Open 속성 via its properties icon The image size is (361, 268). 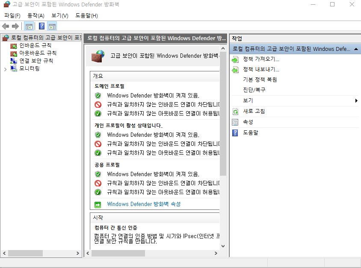235,122
